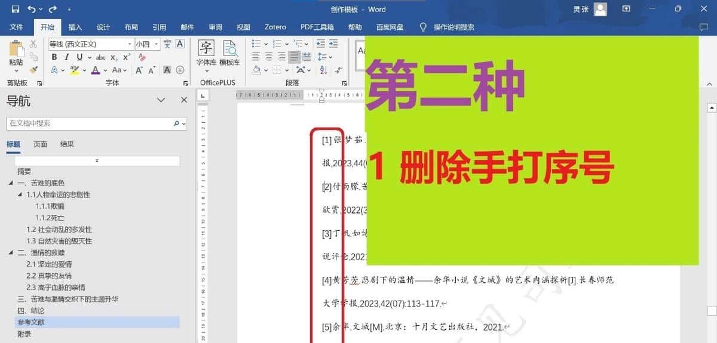The image size is (717, 343).
Task: Toggle superscript formatting
Action: click(126, 57)
